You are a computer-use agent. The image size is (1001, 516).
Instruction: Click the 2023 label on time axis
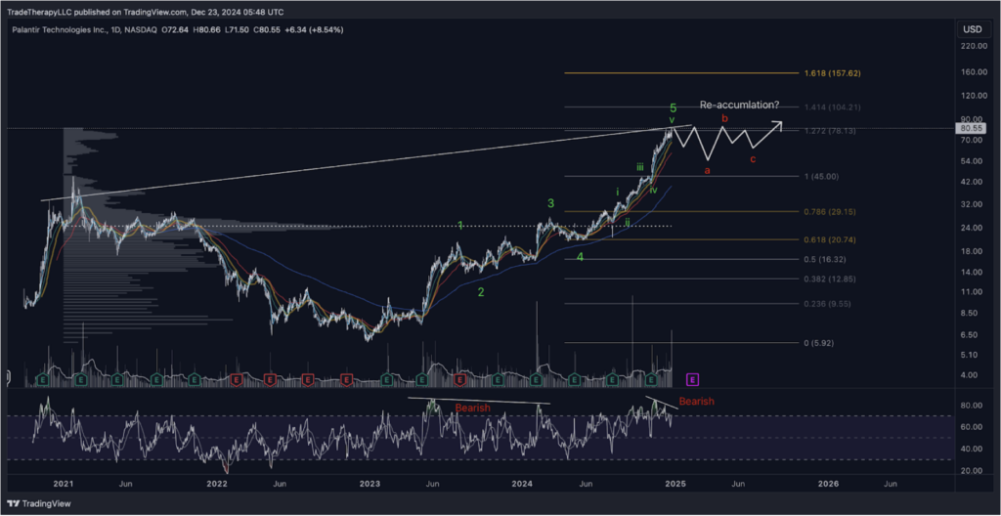coord(370,483)
